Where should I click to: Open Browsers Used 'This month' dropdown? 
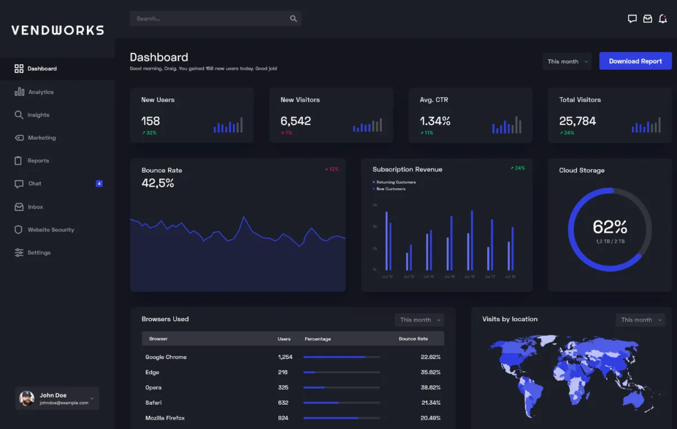(419, 320)
